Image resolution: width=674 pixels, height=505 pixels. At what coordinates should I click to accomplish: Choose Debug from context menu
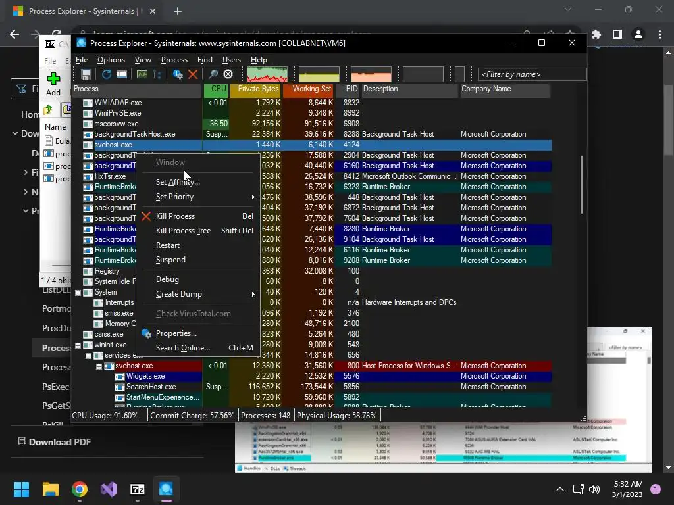[199, 279]
